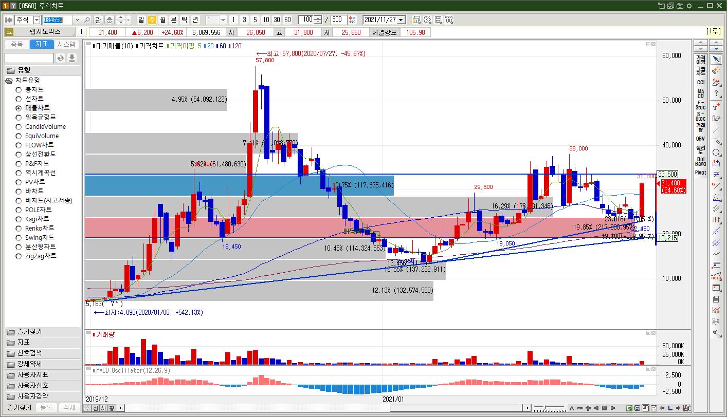Open the bottom 즐겨찾기 tab
The image size is (727, 417).
point(20,407)
